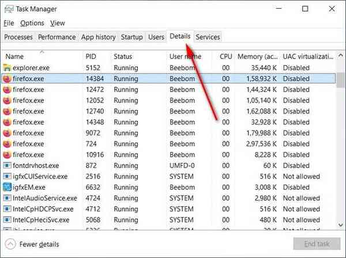Select the igfxCUIService.exe process row
This screenshot has height=258, width=346.
(x=40, y=176)
